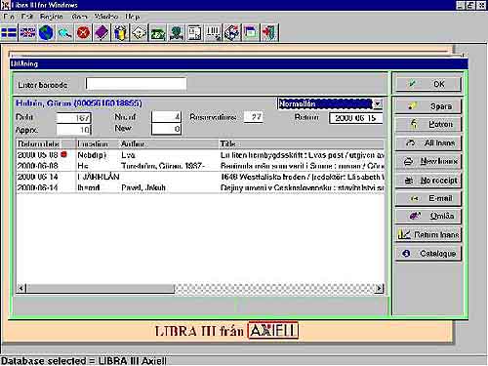Image resolution: width=488 pixels, height=366 pixels.
Task: Open the Catalogue button
Action: tap(428, 253)
